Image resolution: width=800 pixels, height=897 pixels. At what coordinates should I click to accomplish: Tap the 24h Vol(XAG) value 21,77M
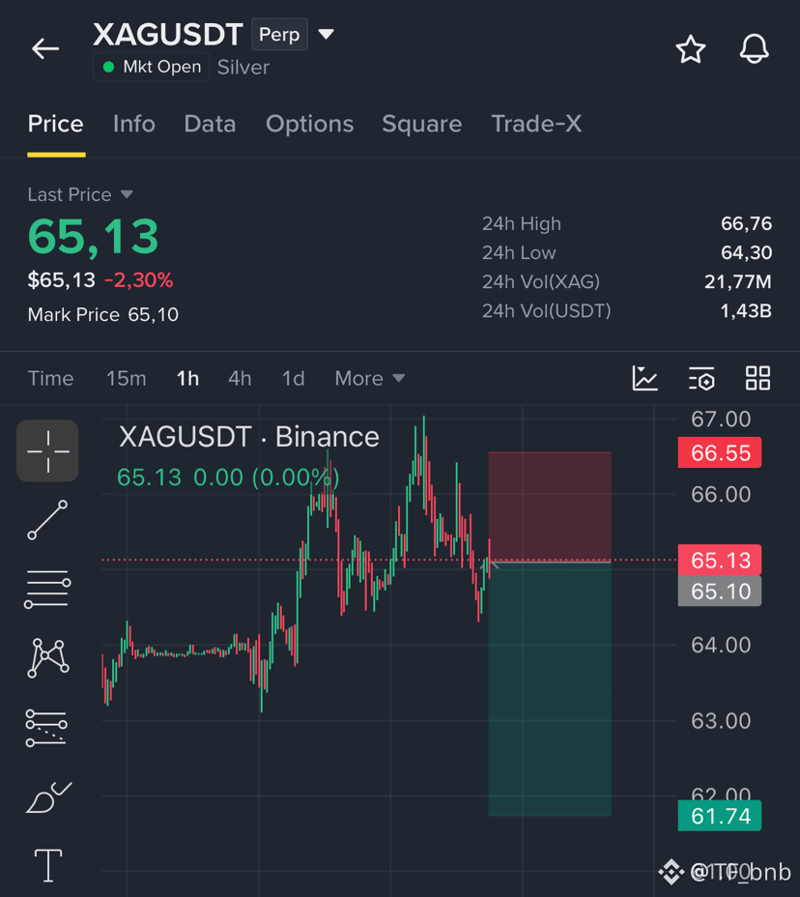[737, 281]
